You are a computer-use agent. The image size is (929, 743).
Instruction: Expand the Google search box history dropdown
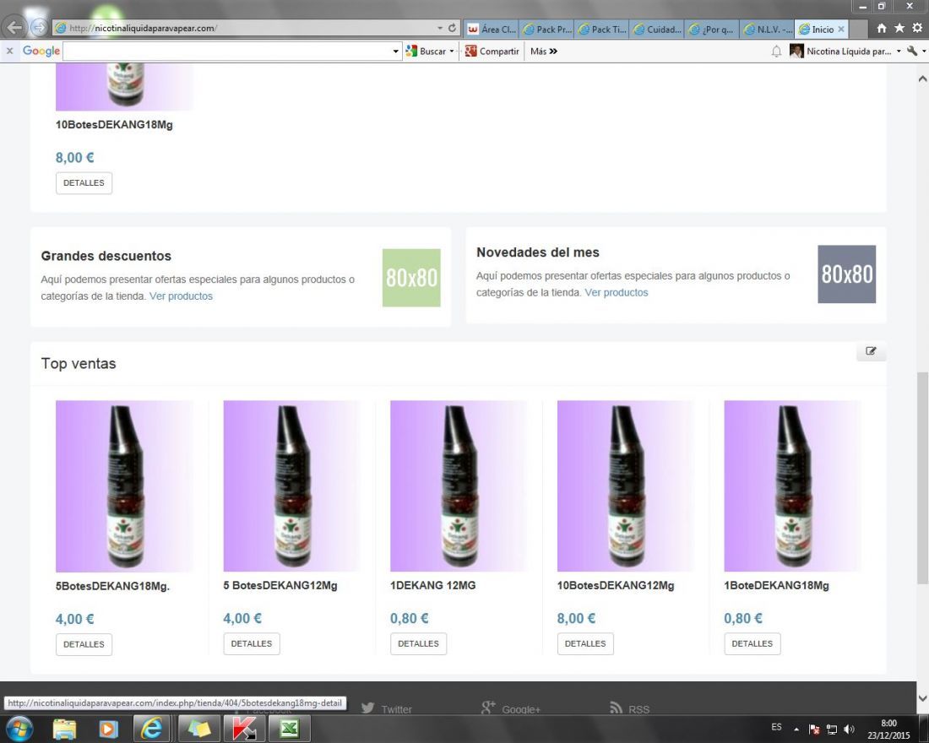click(x=396, y=52)
